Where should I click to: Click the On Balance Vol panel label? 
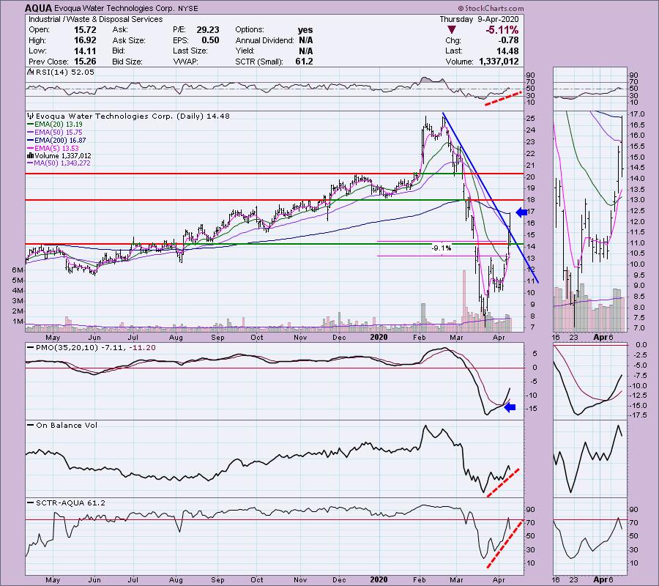[x=67, y=426]
